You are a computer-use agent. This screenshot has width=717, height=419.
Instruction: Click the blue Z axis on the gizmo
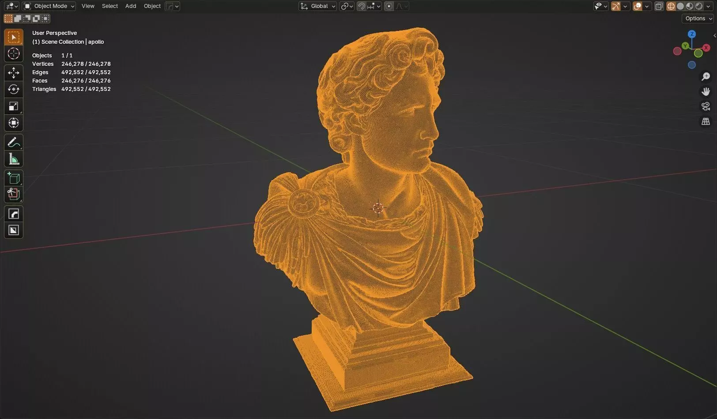(x=692, y=34)
